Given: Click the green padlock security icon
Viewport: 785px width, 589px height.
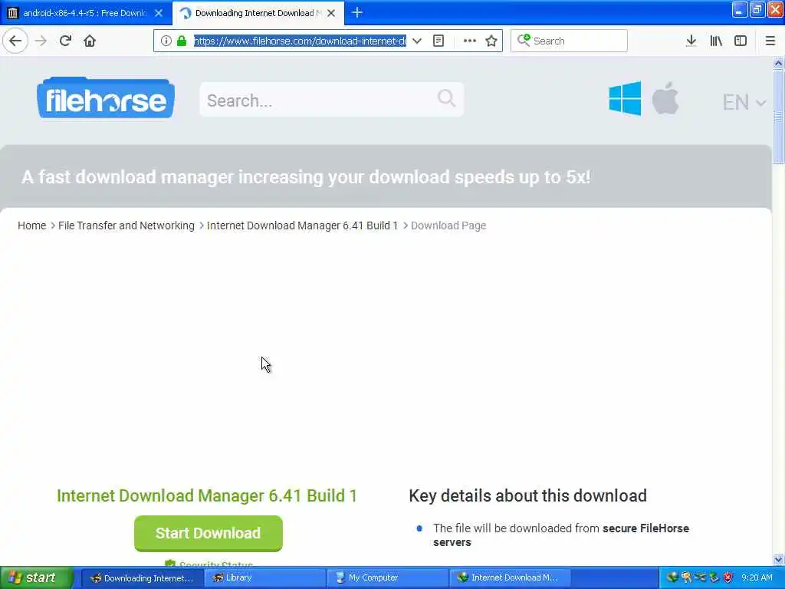Looking at the screenshot, I should tap(182, 41).
